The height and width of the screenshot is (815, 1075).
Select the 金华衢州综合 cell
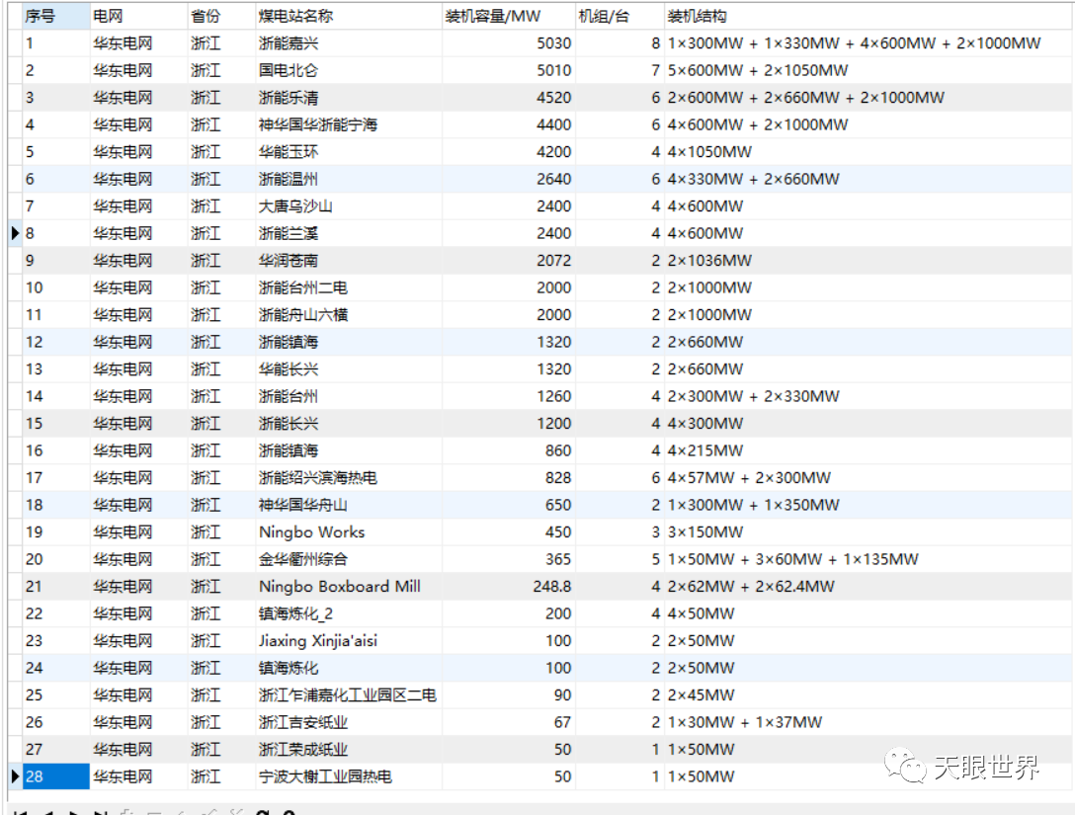point(348,559)
